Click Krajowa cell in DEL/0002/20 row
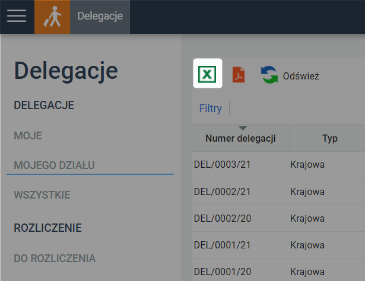 click(x=307, y=219)
